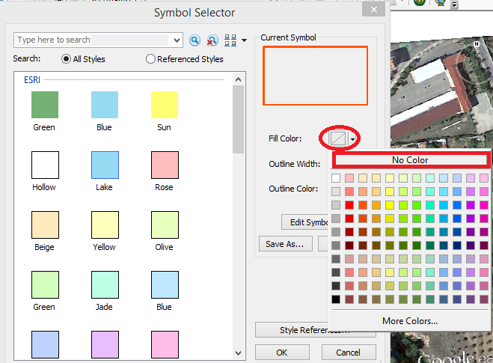
Task: Click the search magnifier icon
Action: [195, 40]
